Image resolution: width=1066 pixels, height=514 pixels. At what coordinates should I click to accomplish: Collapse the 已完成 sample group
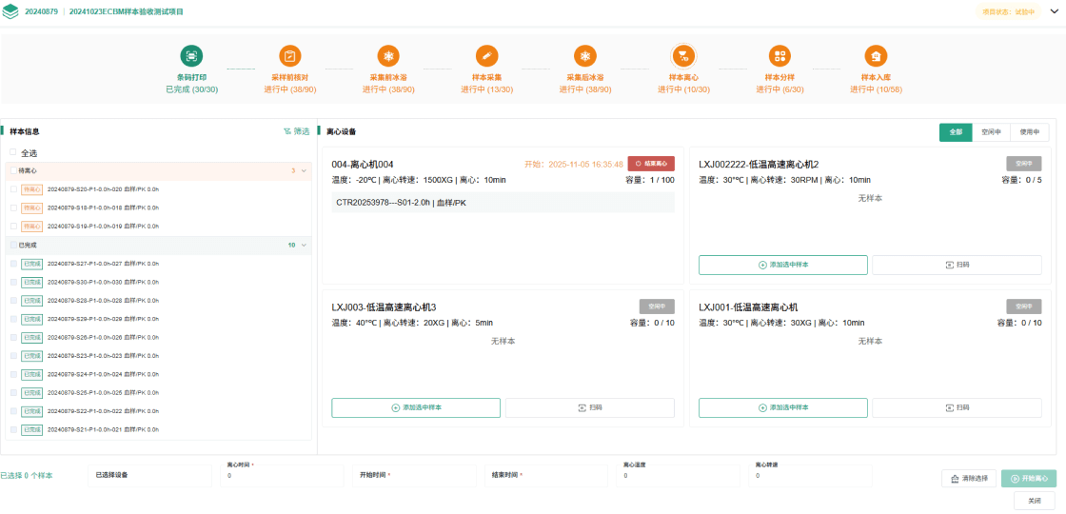point(304,246)
